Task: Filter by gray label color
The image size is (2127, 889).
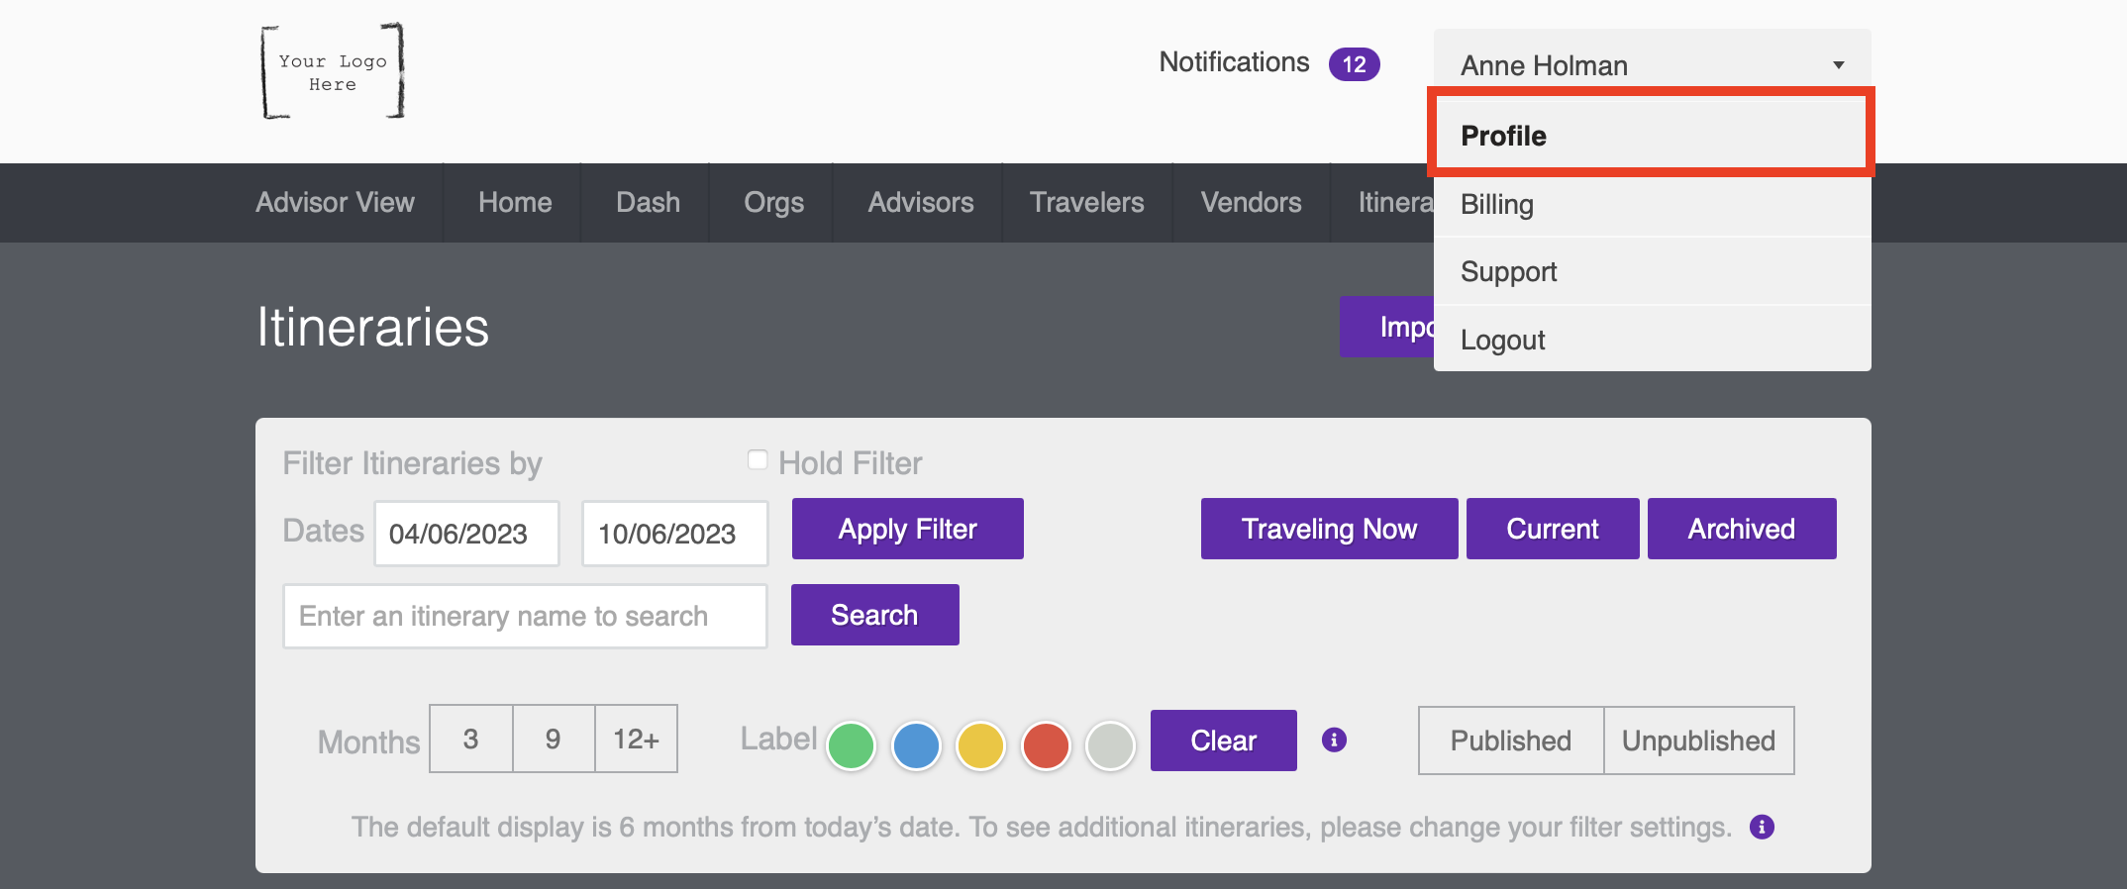Action: (x=1110, y=745)
